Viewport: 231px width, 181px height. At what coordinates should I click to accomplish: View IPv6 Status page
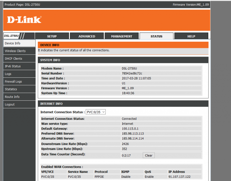13,66
